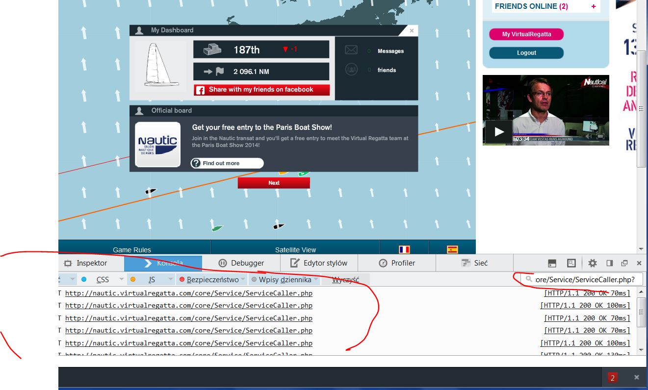
Task: Expand the Friends Online plus sign
Action: click(594, 6)
